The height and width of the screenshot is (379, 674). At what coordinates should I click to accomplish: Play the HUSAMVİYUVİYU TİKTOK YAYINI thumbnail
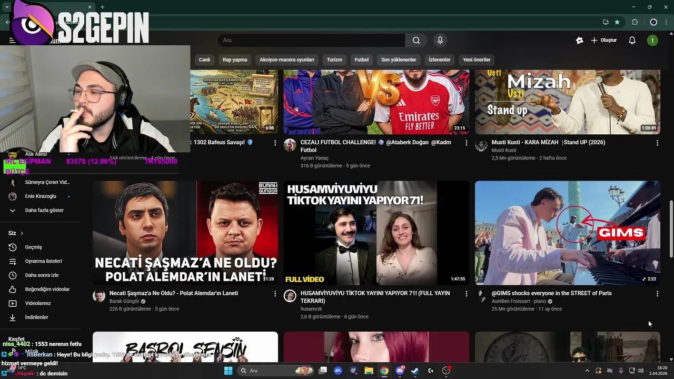pos(376,233)
